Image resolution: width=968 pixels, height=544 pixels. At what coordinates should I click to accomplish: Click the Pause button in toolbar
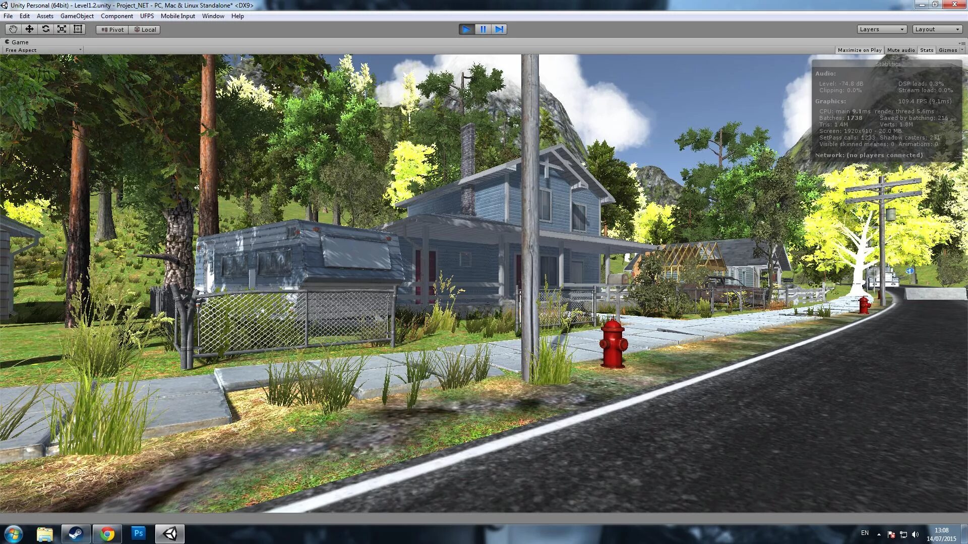coord(482,29)
